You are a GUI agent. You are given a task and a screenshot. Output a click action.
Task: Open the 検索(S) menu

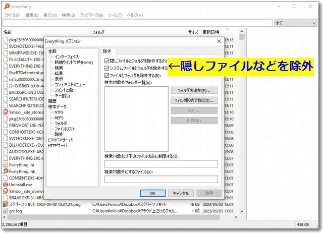69,15
